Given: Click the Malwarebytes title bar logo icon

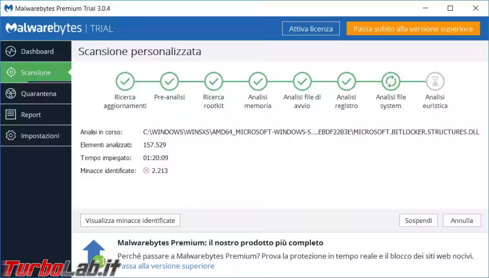Looking at the screenshot, I should pyautogui.click(x=8, y=8).
